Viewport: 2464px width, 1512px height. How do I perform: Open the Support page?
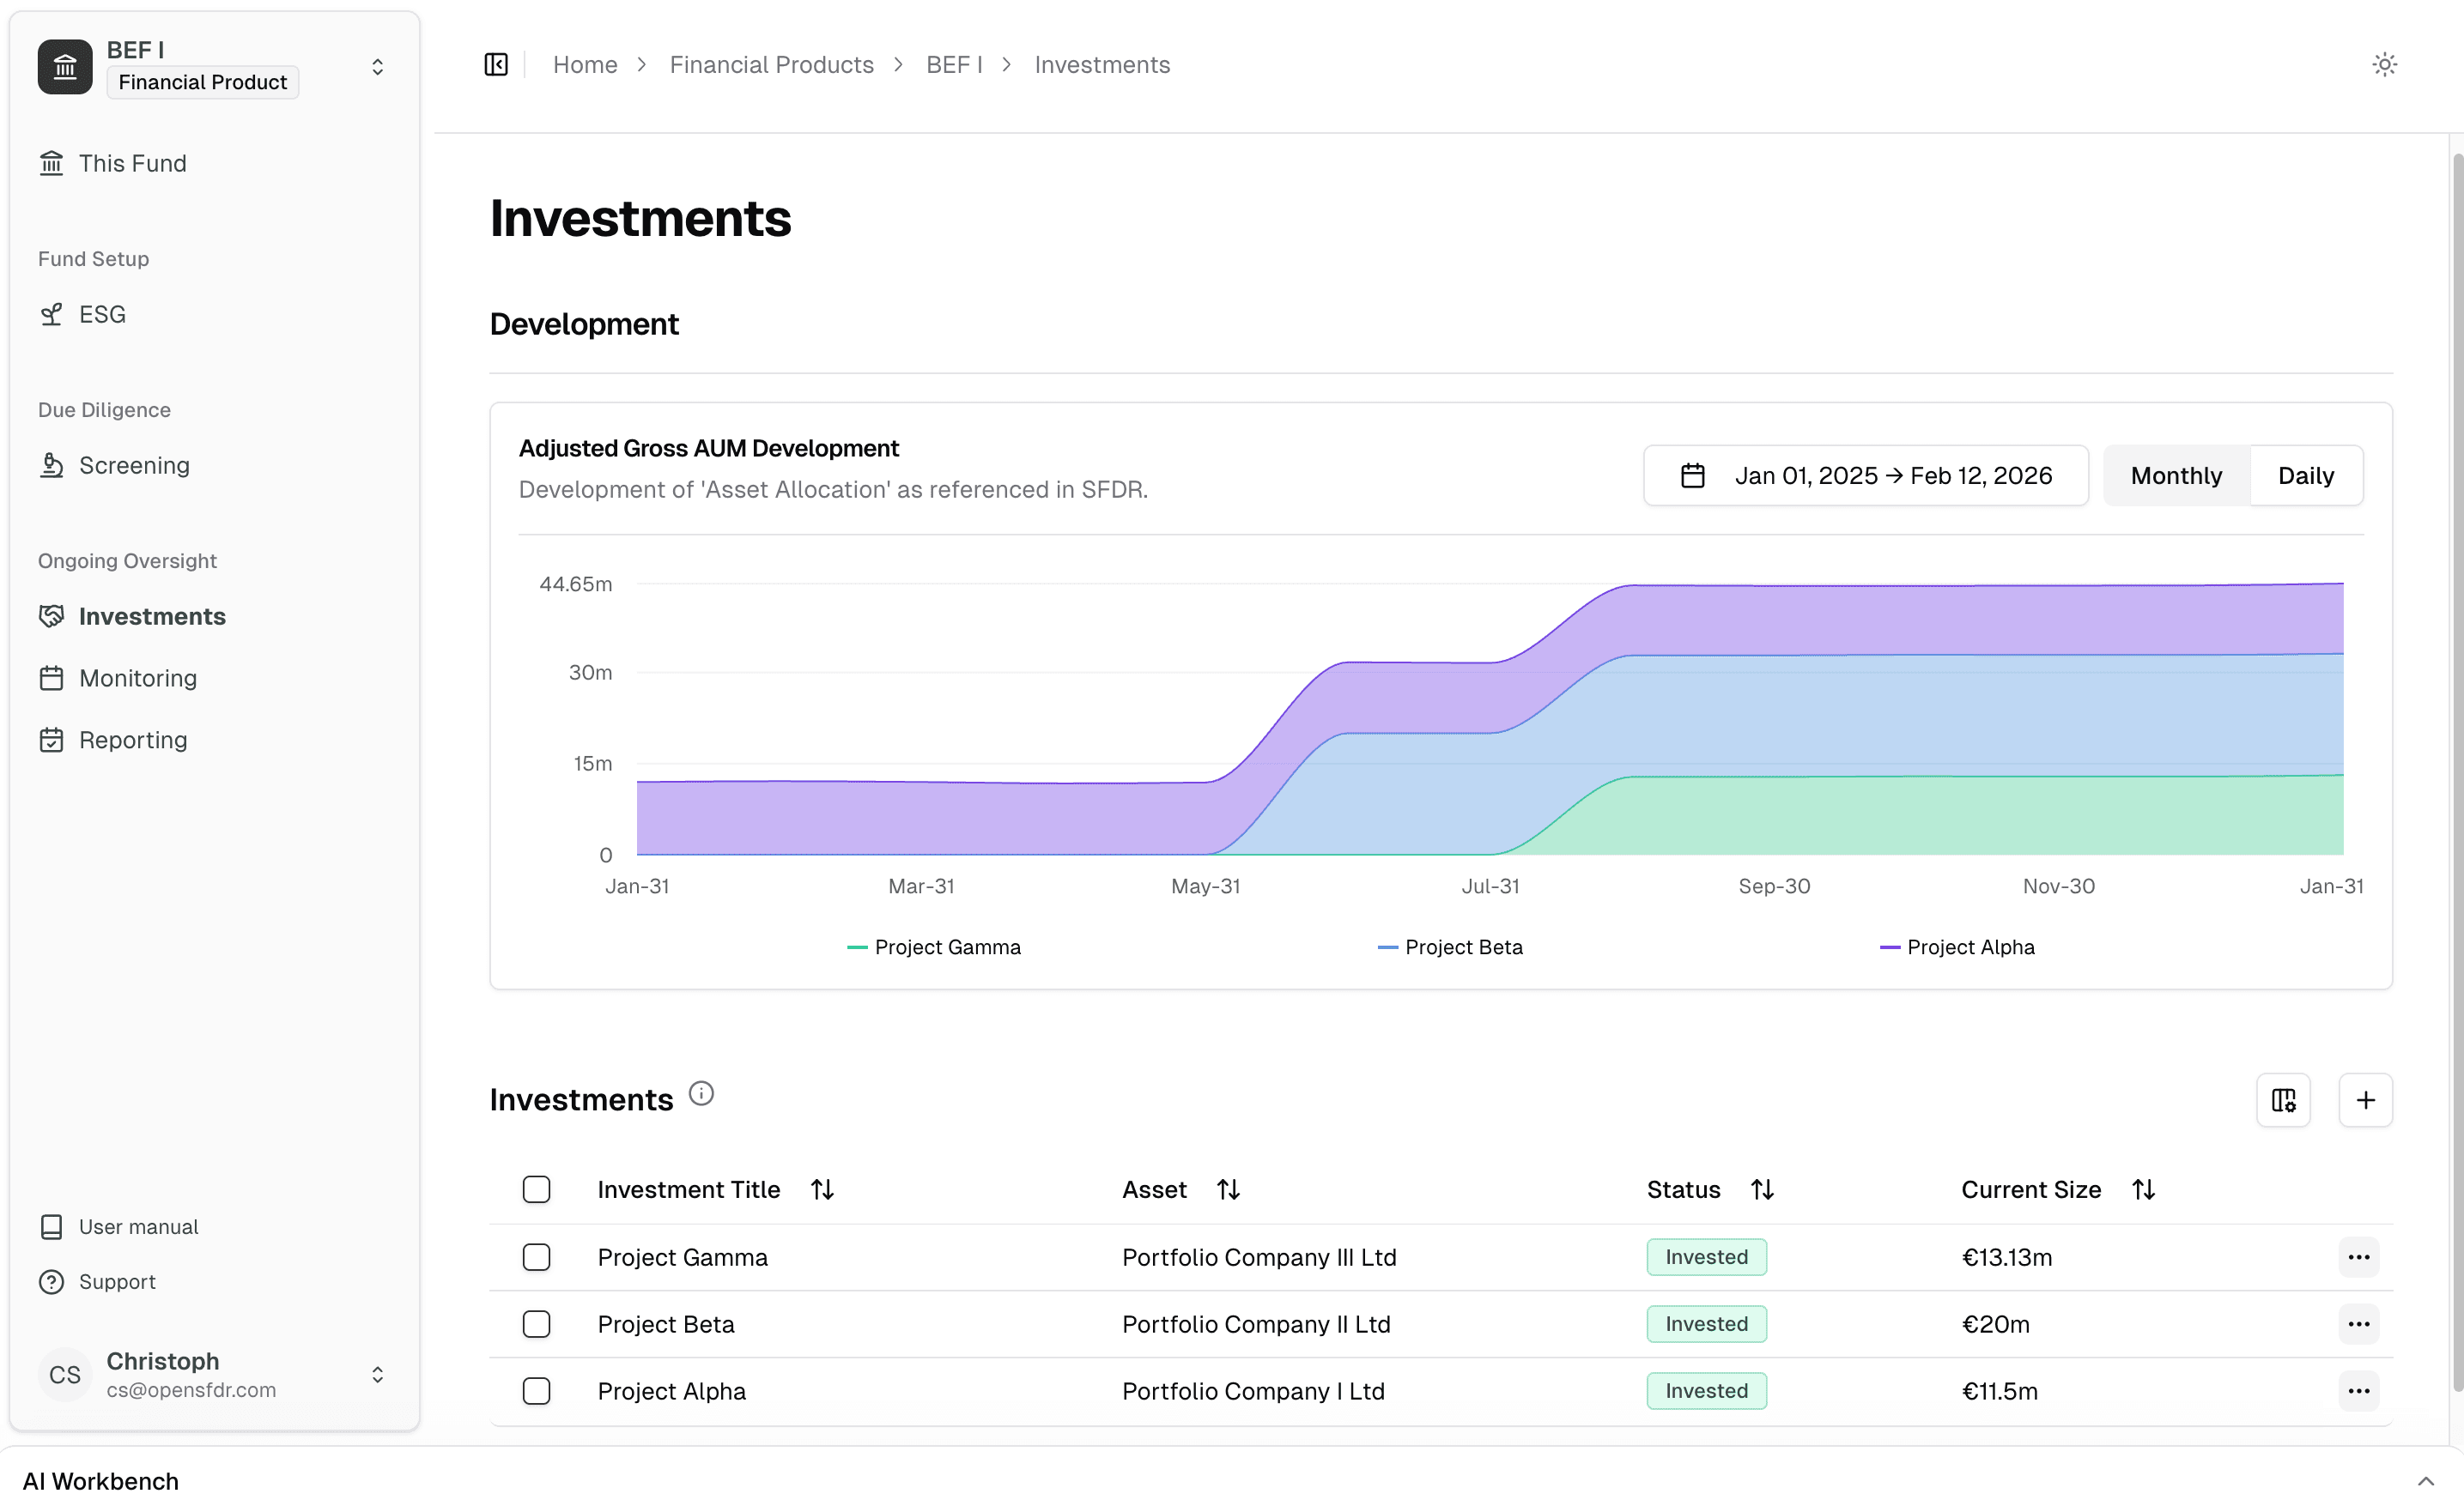coord(117,1281)
